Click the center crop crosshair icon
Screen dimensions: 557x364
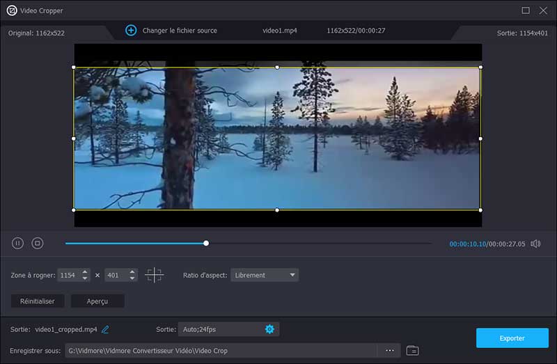click(x=154, y=275)
